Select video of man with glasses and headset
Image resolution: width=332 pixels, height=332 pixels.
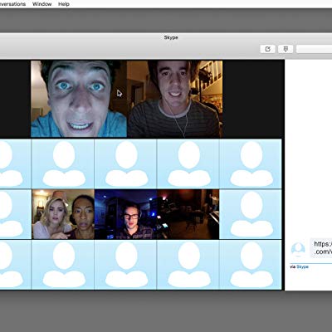(125, 214)
